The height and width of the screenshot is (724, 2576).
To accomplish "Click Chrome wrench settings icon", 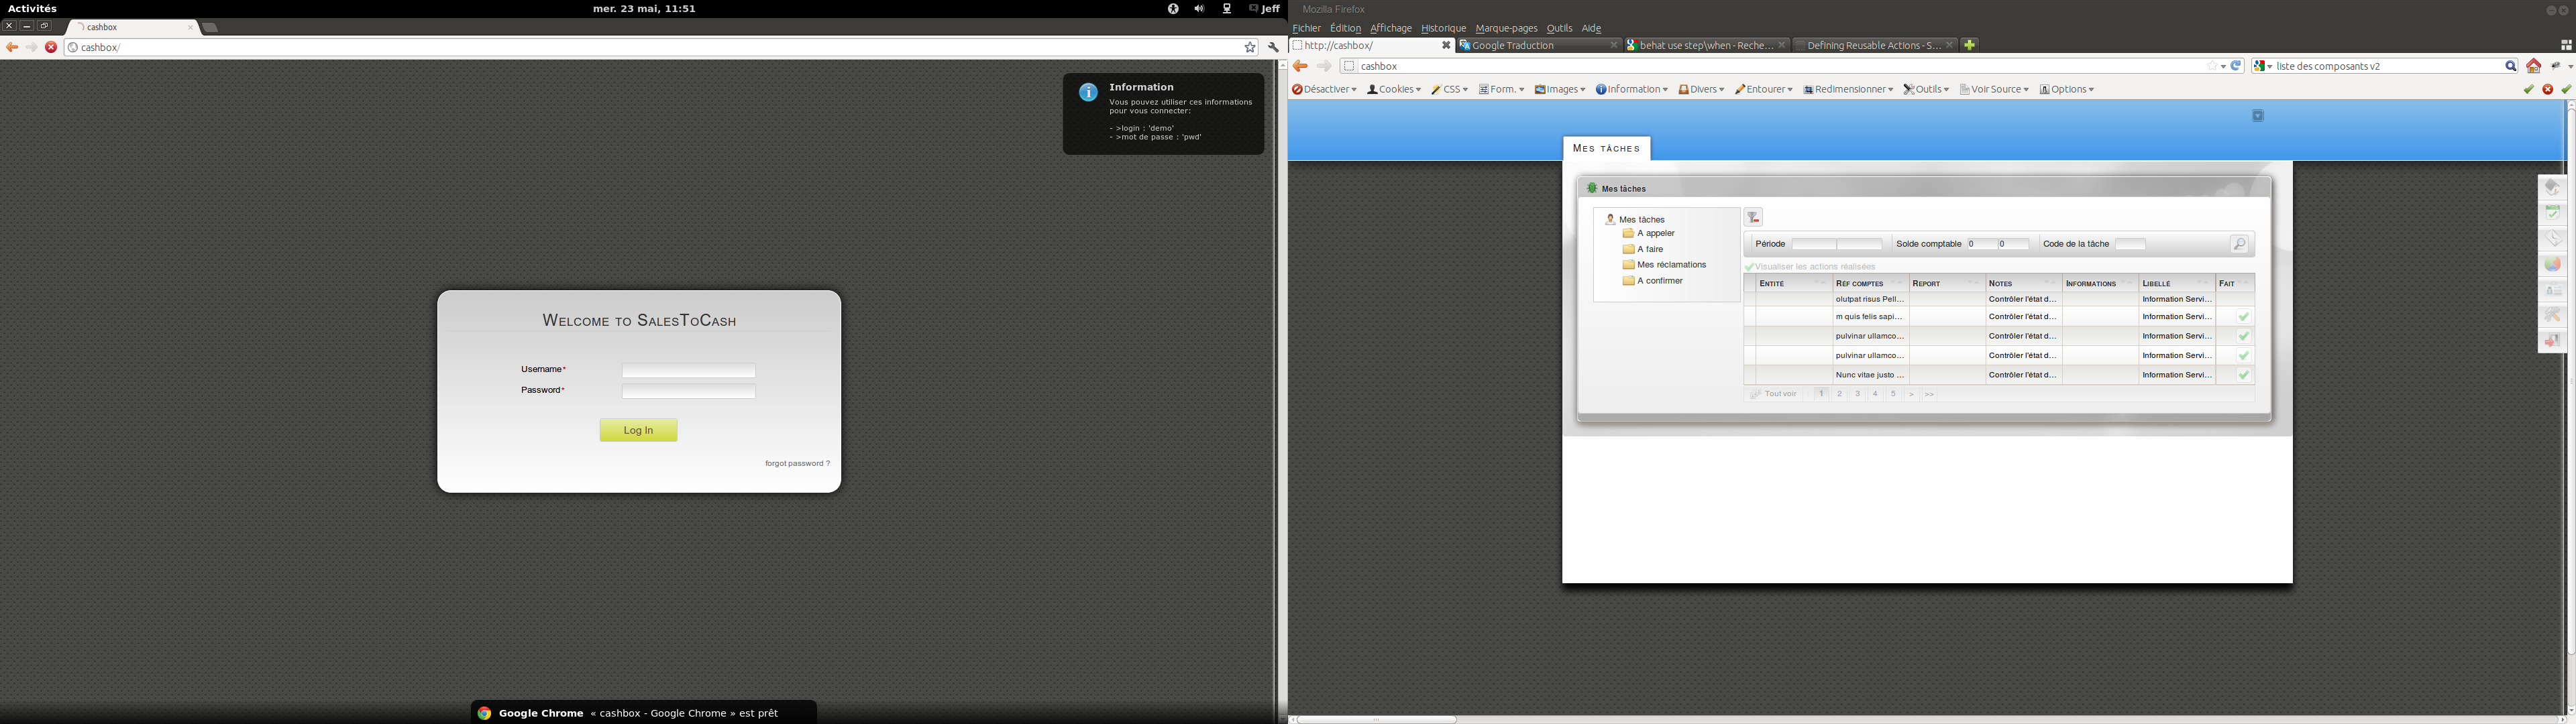I will coord(1273,48).
